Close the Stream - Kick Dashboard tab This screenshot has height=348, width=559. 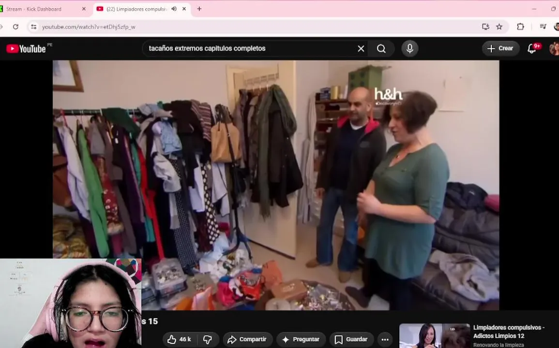click(x=84, y=9)
